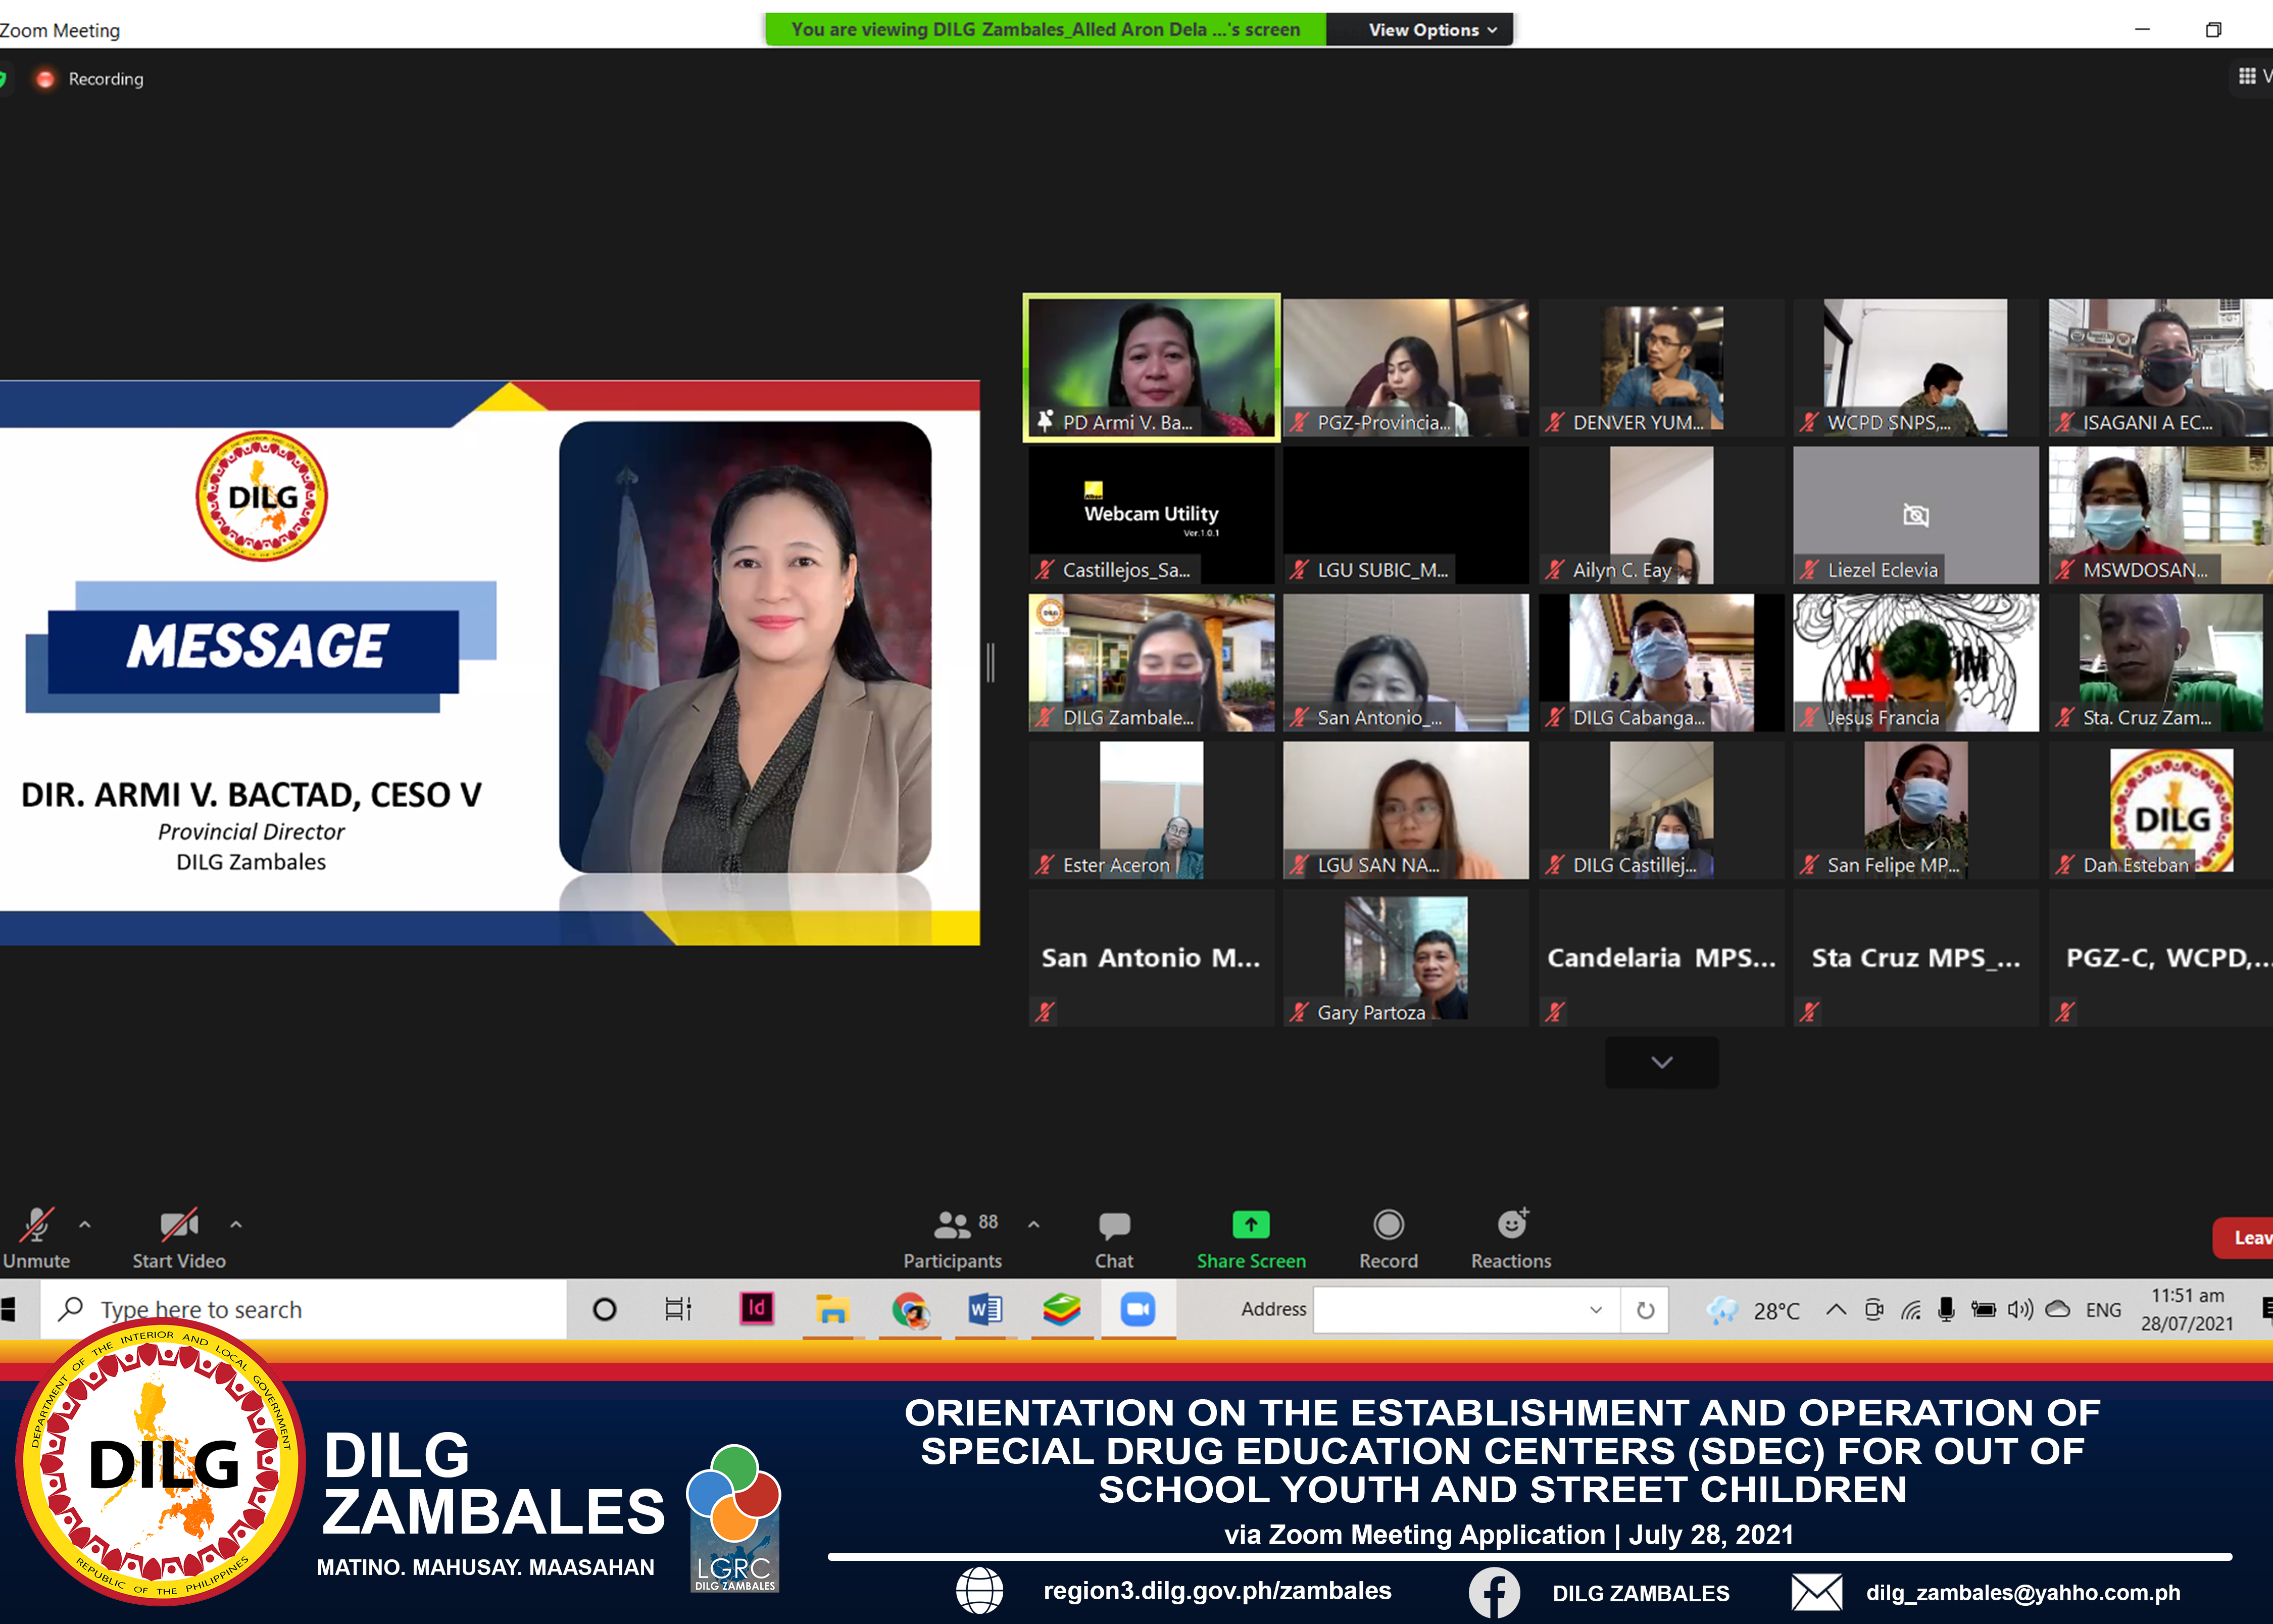
Task: Turn on camera with Start Video
Action: click(x=179, y=1239)
